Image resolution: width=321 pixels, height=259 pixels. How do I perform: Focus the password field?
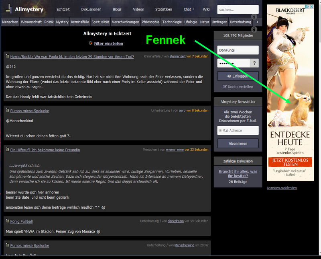234,63
